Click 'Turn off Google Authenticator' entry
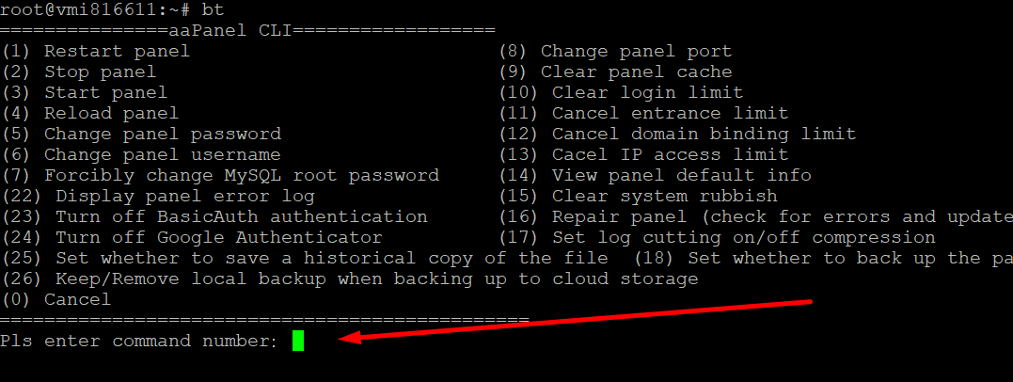This screenshot has height=382, width=1013. point(192,237)
